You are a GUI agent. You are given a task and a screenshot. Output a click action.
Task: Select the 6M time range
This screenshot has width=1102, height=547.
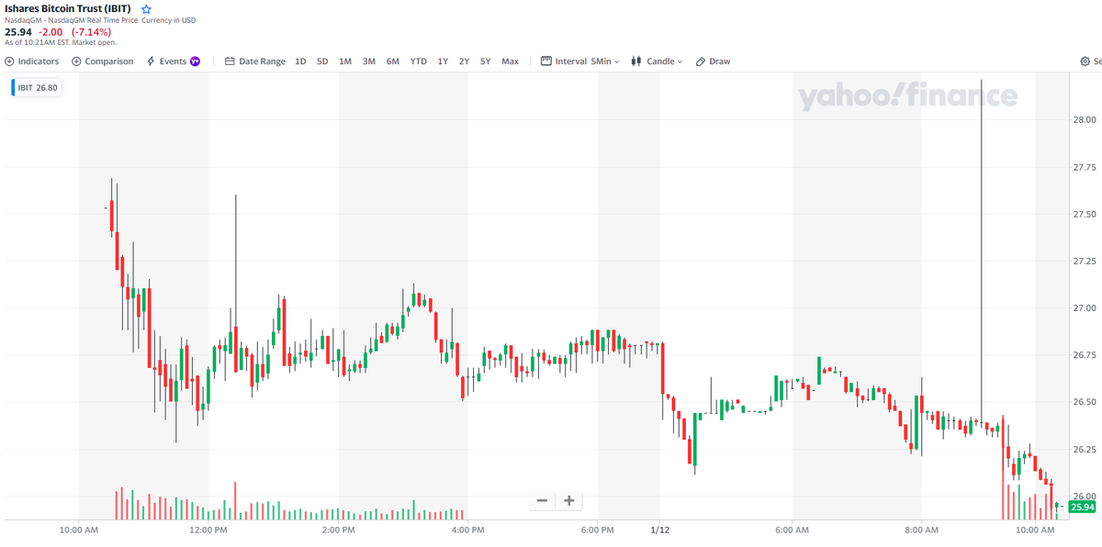393,61
